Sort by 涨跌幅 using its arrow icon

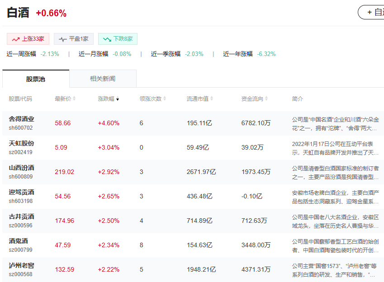coord(118,99)
